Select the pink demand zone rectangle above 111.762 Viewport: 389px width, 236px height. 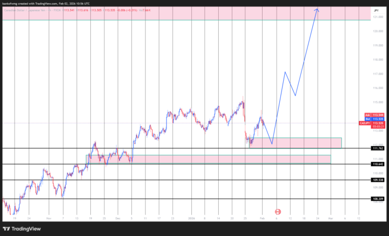[x=296, y=143]
